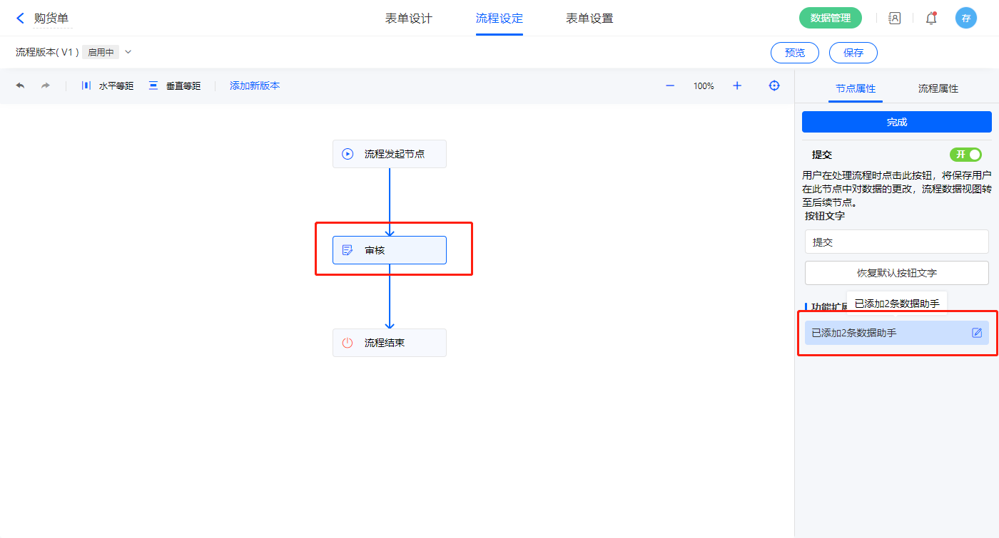
Task: Click the blue 完成 button
Action: point(896,122)
